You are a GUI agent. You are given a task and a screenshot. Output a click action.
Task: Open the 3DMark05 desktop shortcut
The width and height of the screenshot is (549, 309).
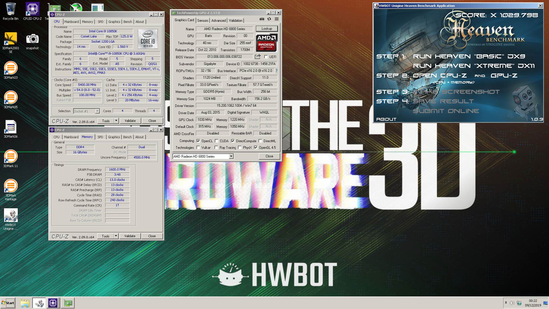tap(11, 100)
